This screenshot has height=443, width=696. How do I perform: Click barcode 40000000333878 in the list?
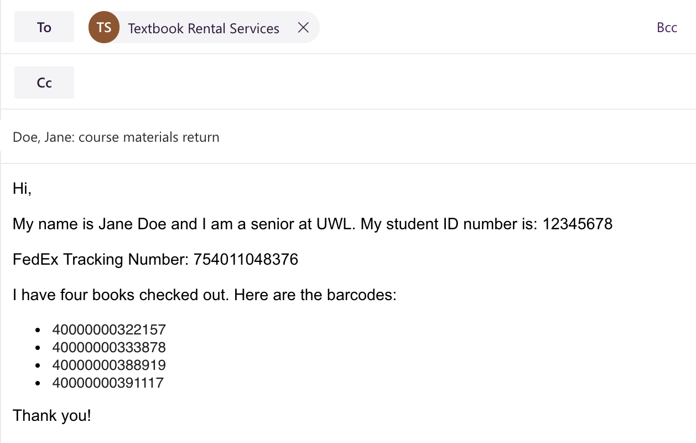click(x=109, y=348)
